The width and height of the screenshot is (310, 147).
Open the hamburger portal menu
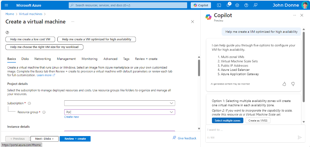6,5
